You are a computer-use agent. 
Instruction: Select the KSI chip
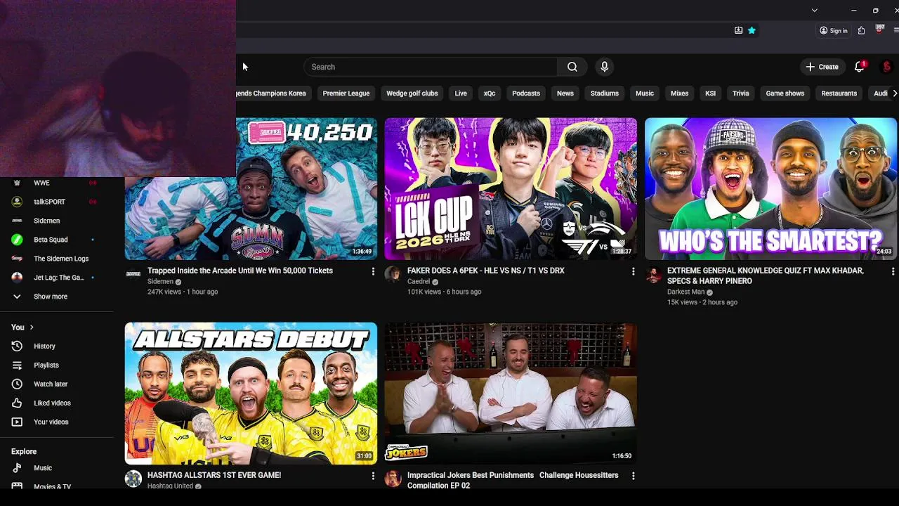tap(711, 93)
